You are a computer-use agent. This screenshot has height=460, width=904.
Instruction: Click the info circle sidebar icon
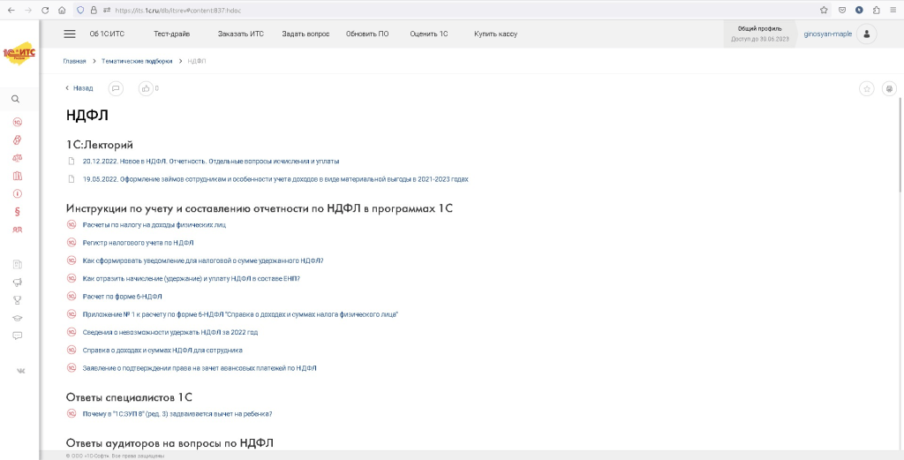tap(18, 193)
